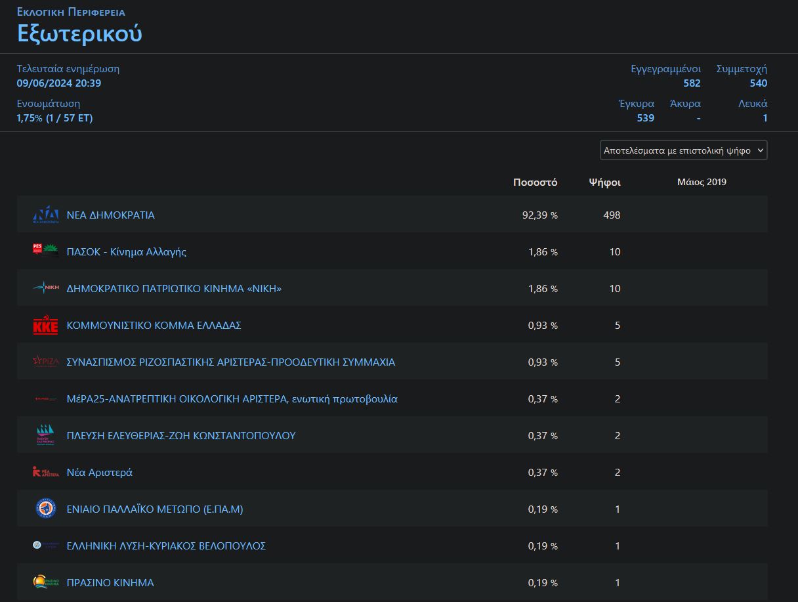Click the Εκλογική Περιφέρεια label
This screenshot has height=602, width=798.
click(71, 12)
